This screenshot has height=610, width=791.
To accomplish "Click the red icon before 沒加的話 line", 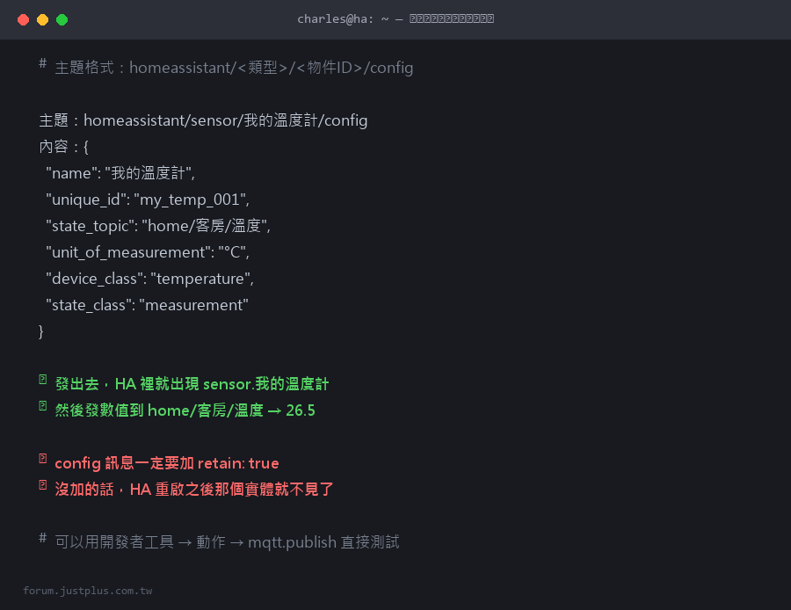I will click(43, 485).
